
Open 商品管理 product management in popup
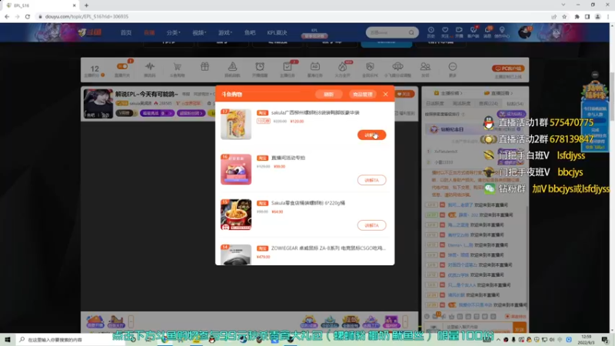(362, 94)
